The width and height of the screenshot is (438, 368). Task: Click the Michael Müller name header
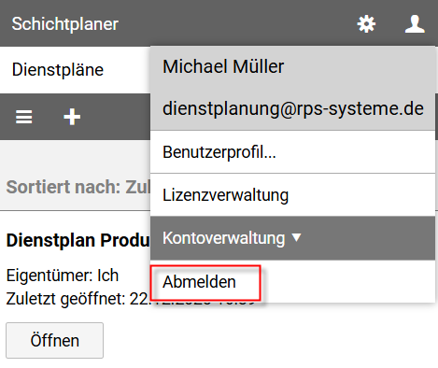[223, 66]
